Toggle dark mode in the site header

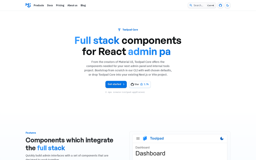click(x=228, y=5)
